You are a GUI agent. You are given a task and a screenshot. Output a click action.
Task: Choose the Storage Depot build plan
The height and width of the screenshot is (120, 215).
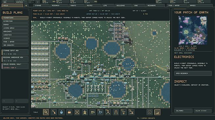tap(15, 52)
